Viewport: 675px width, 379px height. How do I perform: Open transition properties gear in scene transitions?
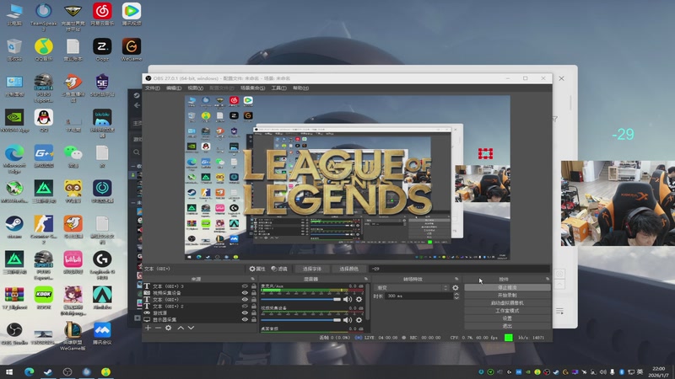(x=456, y=288)
